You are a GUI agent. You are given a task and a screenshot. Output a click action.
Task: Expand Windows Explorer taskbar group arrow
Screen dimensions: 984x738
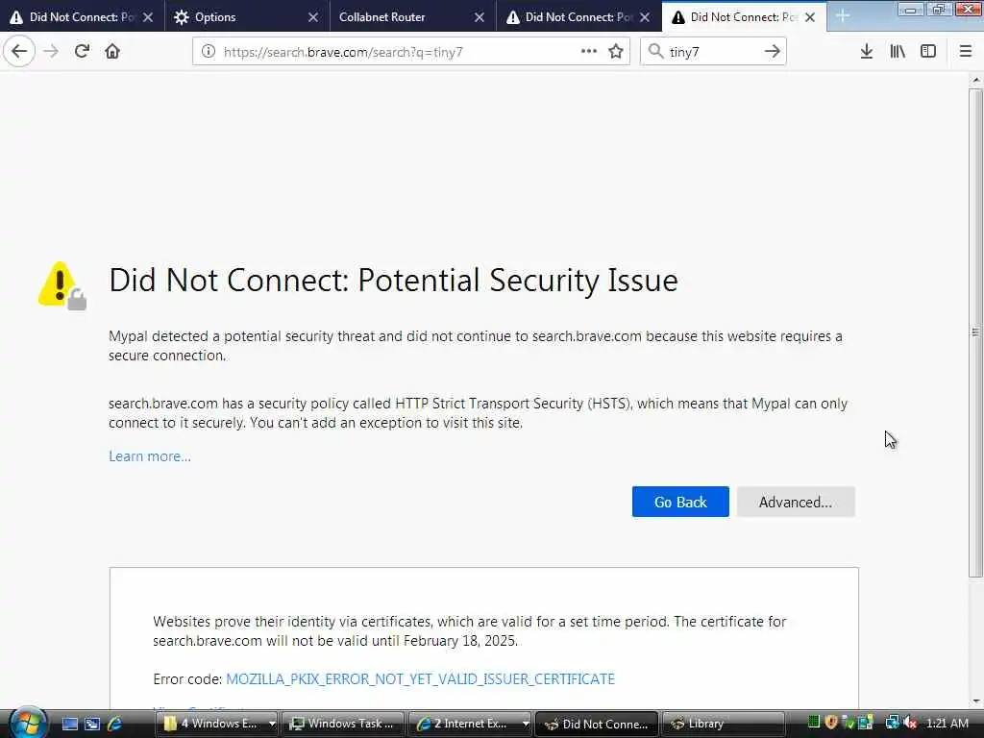click(x=272, y=724)
